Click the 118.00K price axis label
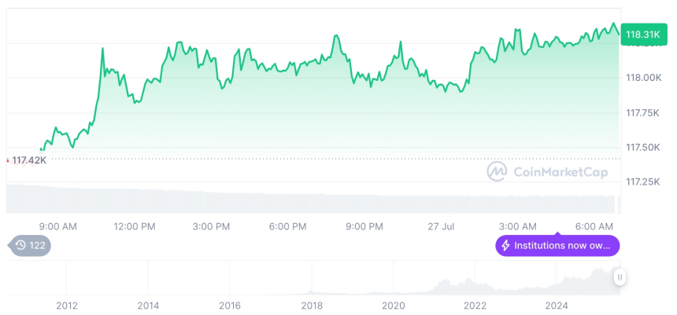 point(644,78)
